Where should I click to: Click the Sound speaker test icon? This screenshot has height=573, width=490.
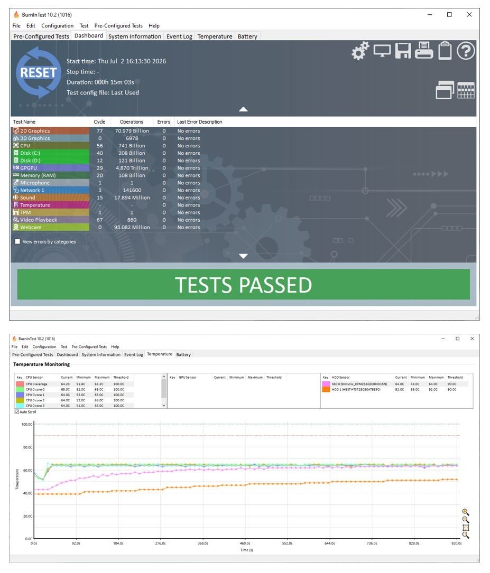coord(16,198)
